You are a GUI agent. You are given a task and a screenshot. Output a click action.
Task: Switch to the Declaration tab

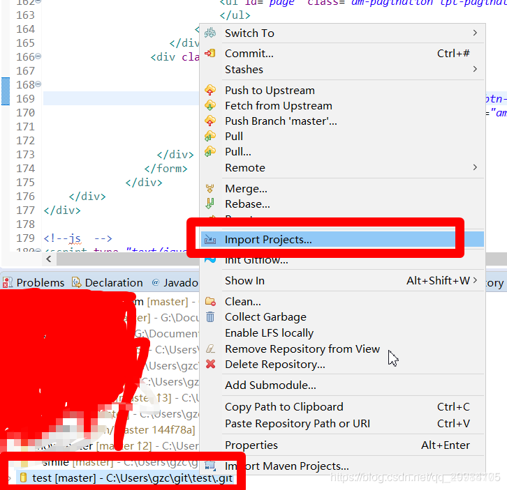click(108, 282)
